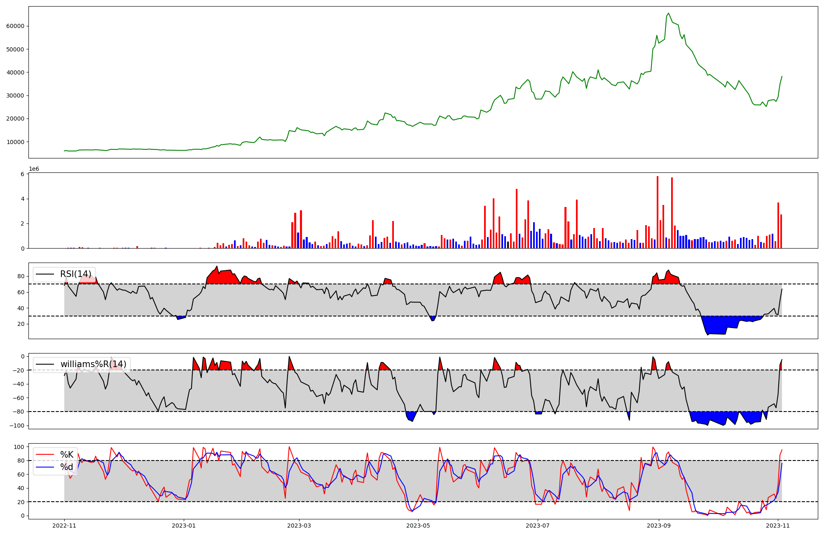This screenshot has height=535, width=824.
Task: Click the 2023-01 x-axis date label
Action: coord(184,526)
